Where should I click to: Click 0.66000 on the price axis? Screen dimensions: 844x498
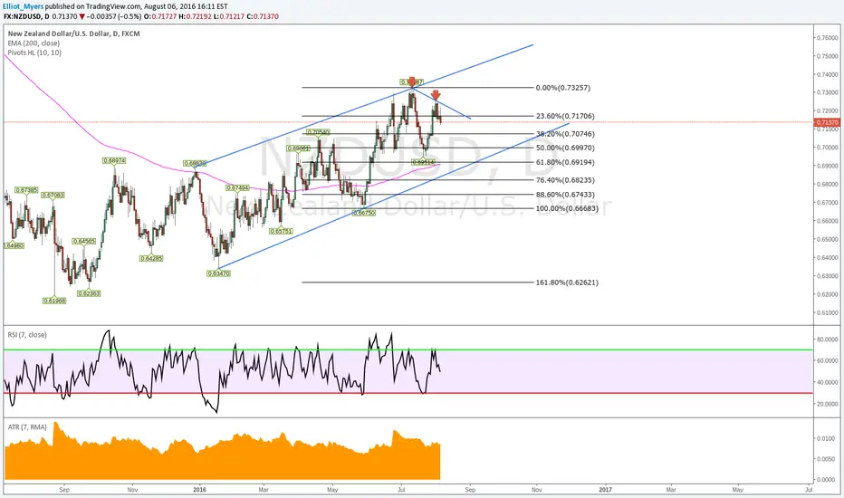click(828, 221)
